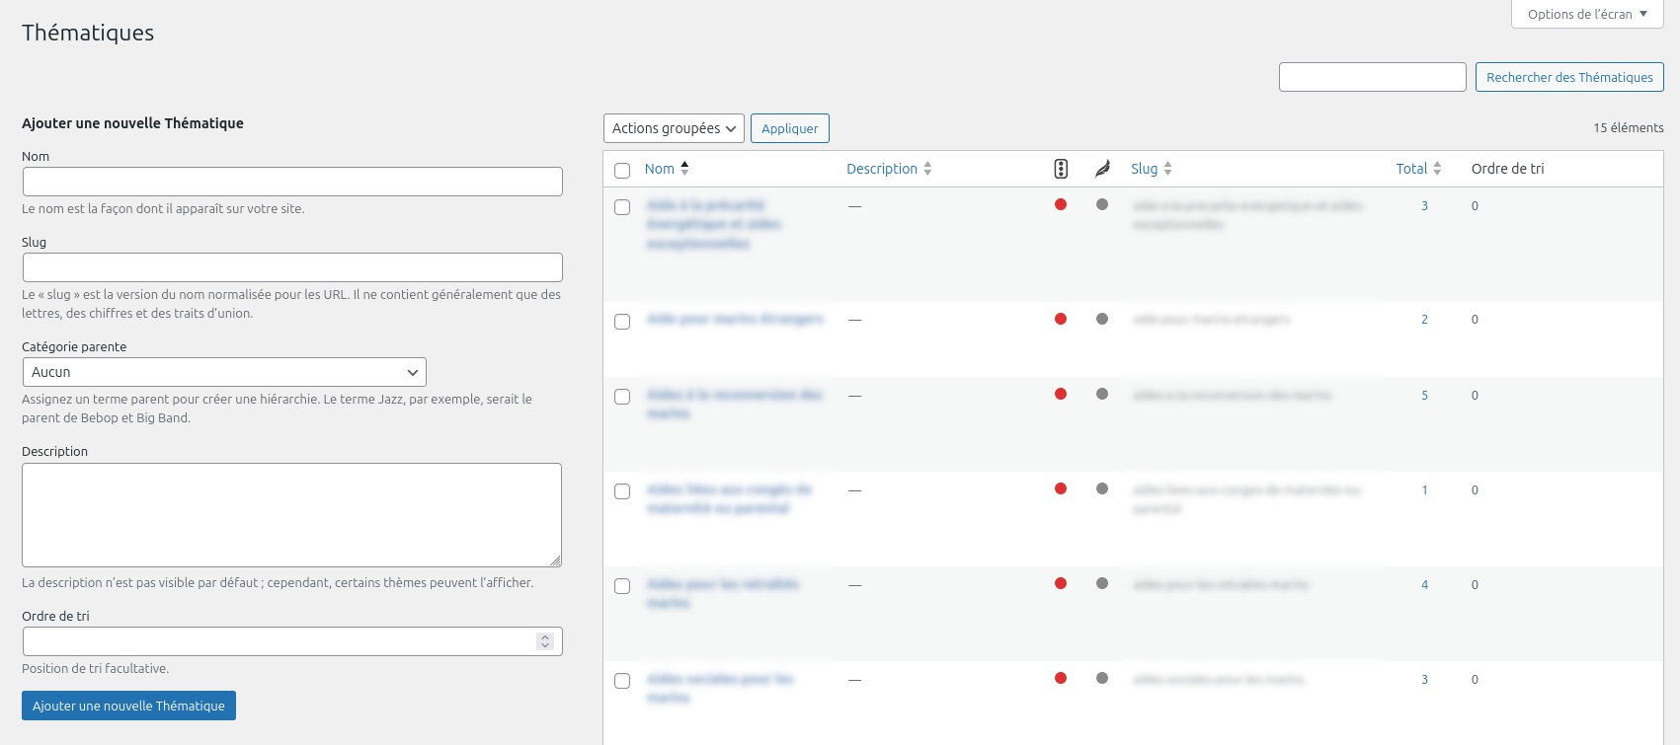Image resolution: width=1680 pixels, height=745 pixels.
Task: Sort the table by the Description column header
Action: pyautogui.click(x=882, y=169)
